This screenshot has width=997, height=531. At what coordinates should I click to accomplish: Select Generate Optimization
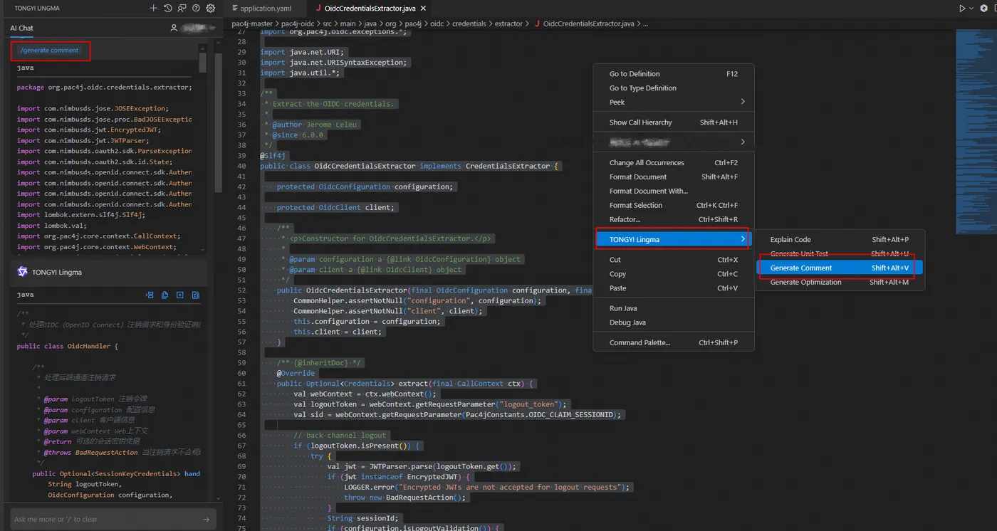(x=840, y=283)
